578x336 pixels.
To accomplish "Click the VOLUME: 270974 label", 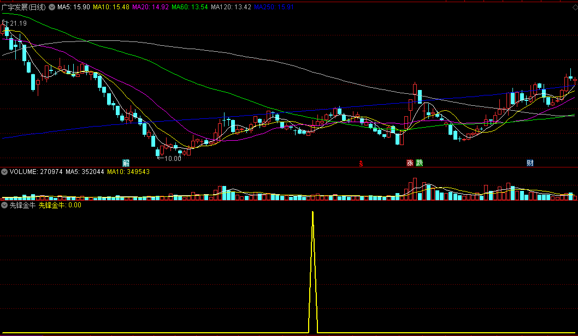I will coord(36,172).
